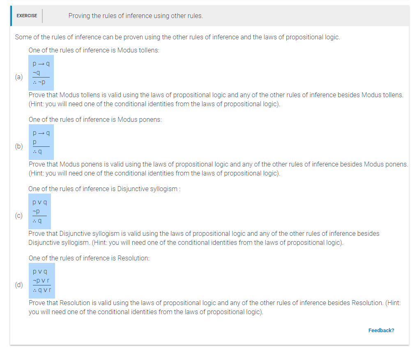Click the 'Prove that Modus tollens is valid' paragraph

coord(216,99)
